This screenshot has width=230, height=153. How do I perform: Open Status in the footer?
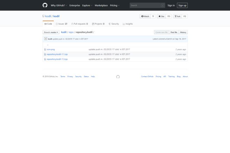(86, 76)
